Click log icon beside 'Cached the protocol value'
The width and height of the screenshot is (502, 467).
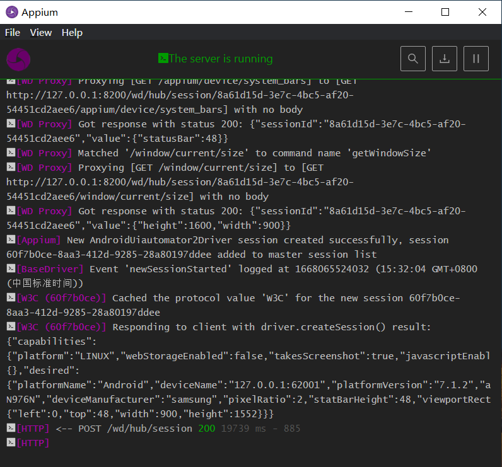pyautogui.click(x=11, y=297)
